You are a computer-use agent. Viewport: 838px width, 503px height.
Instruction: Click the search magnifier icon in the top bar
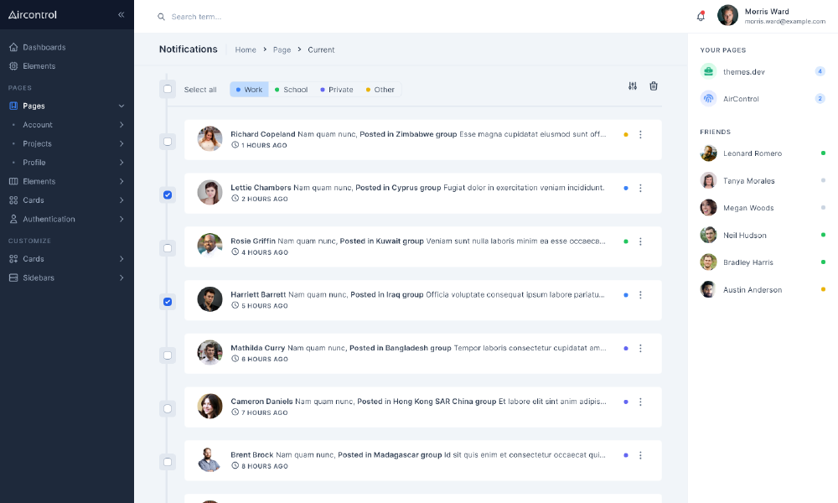click(x=159, y=16)
